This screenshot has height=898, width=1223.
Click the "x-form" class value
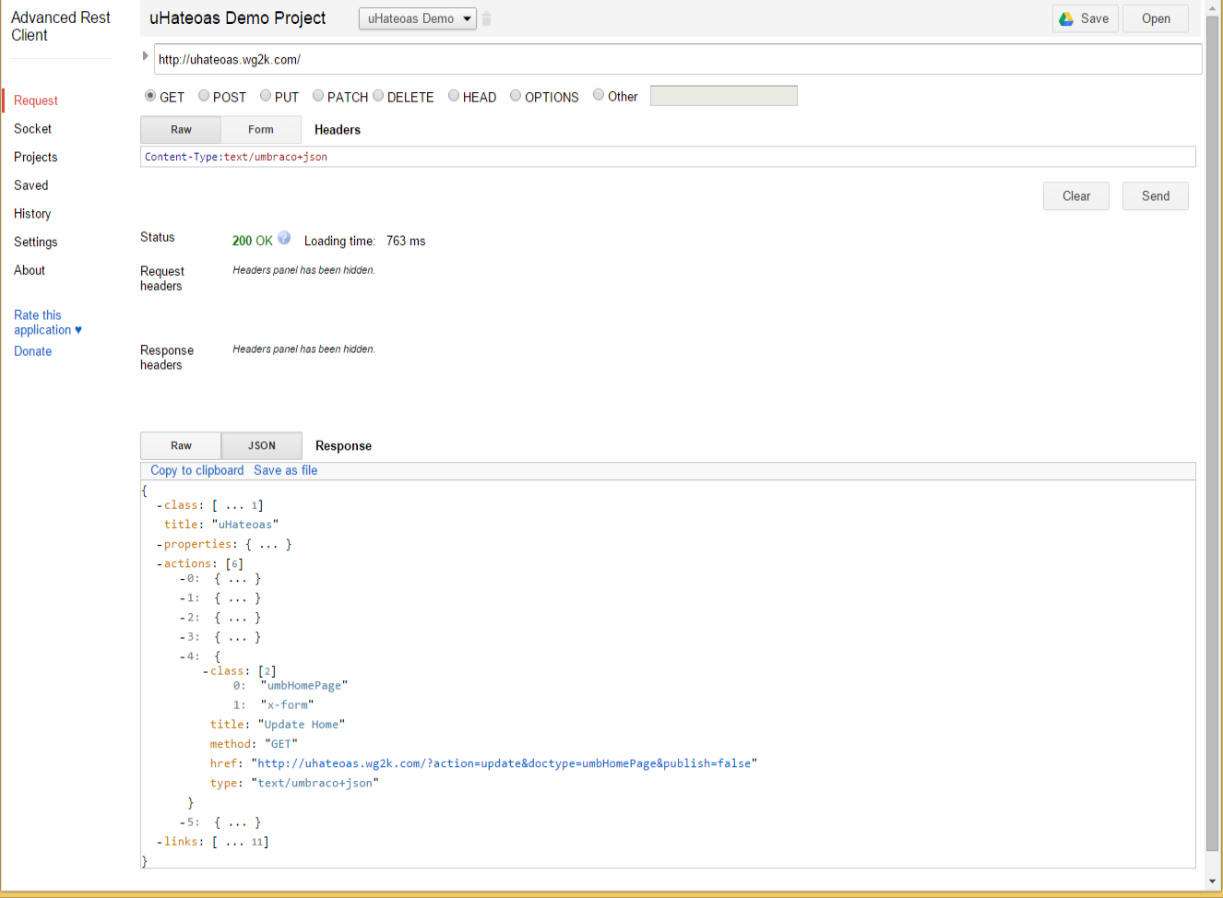(287, 705)
